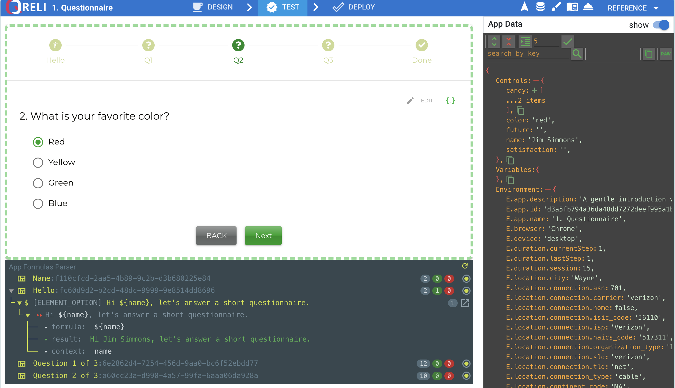Image resolution: width=675 pixels, height=388 pixels.
Task: Click the green Next button
Action: [x=263, y=236]
